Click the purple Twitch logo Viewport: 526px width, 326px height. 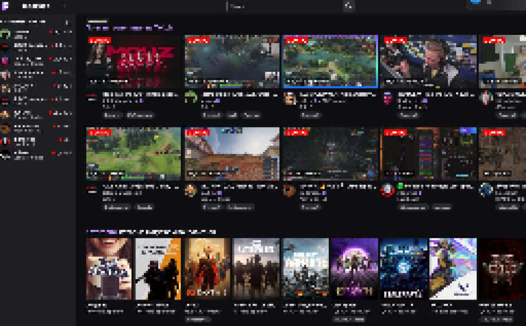(5, 6)
